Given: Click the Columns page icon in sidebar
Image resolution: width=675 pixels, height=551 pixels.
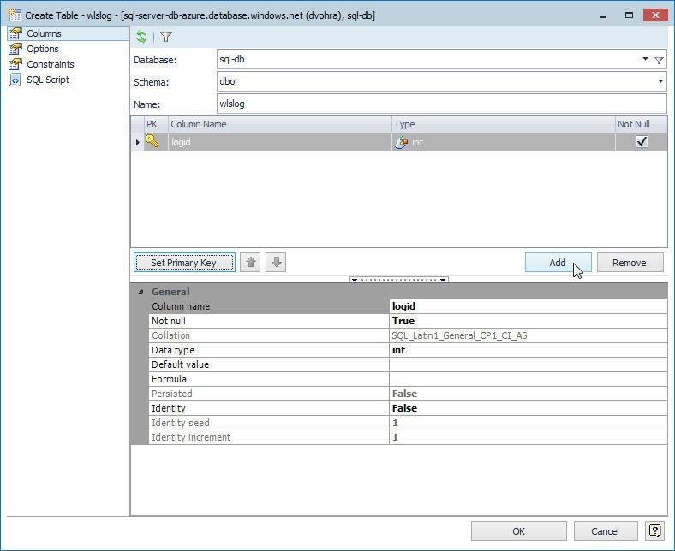Looking at the screenshot, I should click(15, 33).
